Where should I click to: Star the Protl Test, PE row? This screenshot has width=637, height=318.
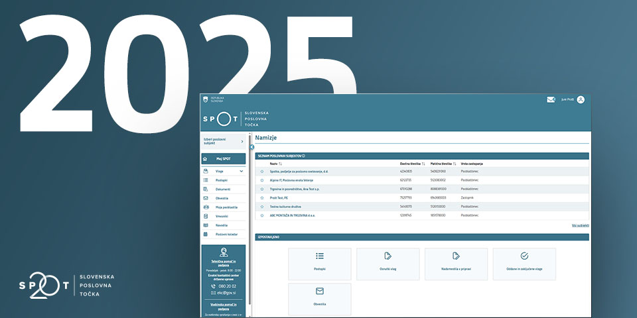click(x=262, y=197)
